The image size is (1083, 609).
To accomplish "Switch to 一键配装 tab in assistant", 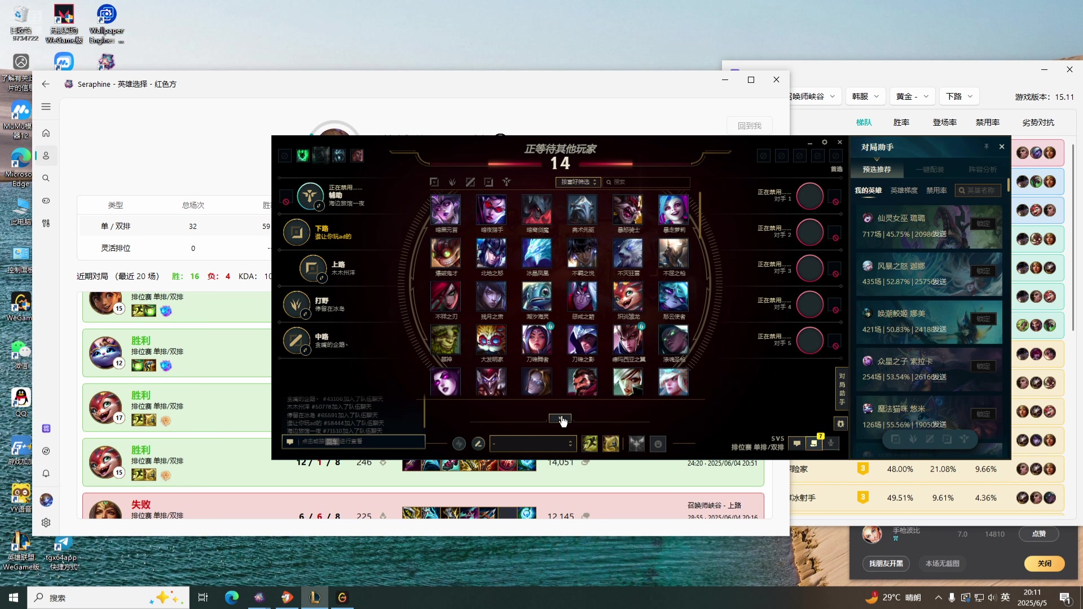I will pos(930,169).
